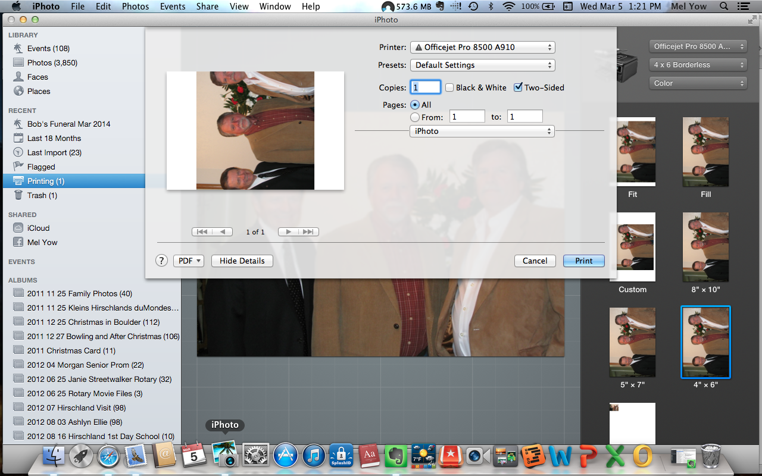Screen dimensions: 762x476
Task: Launch Microsoft PowerPoint from the Dock
Action: click(588, 457)
